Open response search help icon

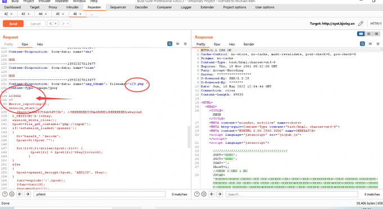click(x=197, y=194)
